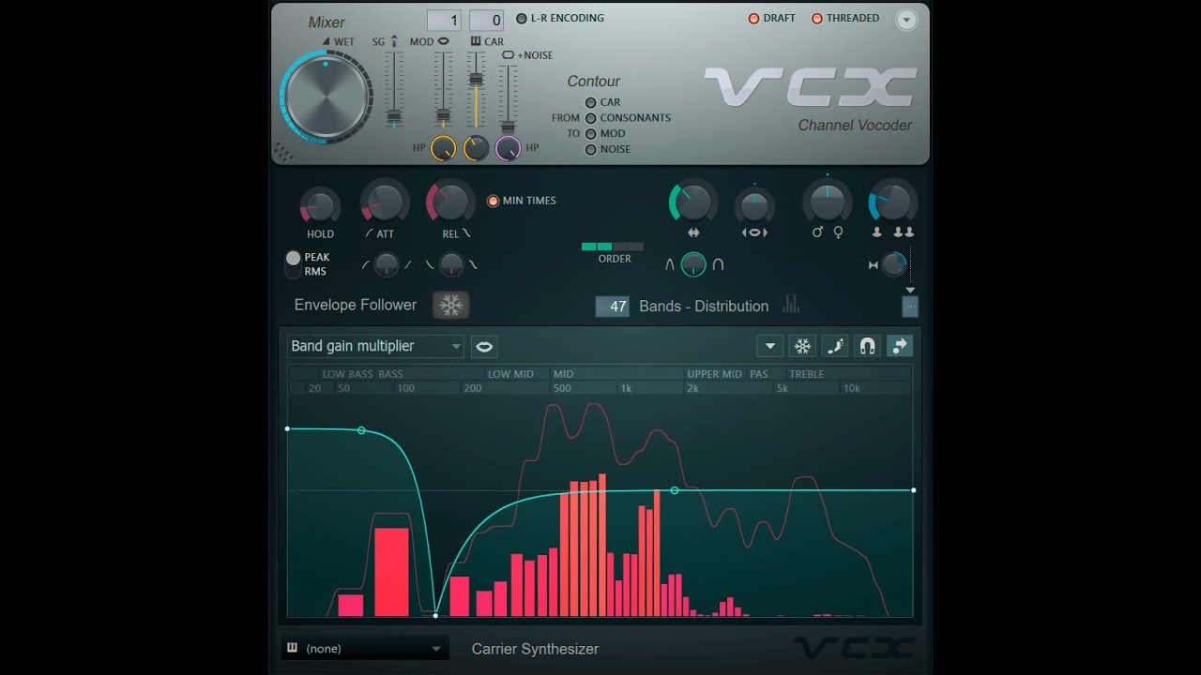Viewport: 1201px width, 675px height.
Task: Click the Bands - Distribution label
Action: click(x=704, y=306)
